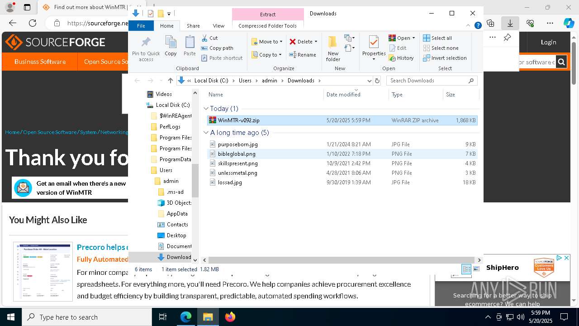Copy the selected file via ribbon

click(x=171, y=46)
